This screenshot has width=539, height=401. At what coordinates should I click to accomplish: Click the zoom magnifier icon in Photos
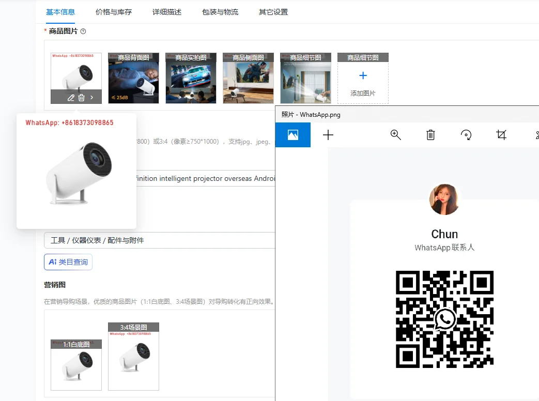click(396, 135)
